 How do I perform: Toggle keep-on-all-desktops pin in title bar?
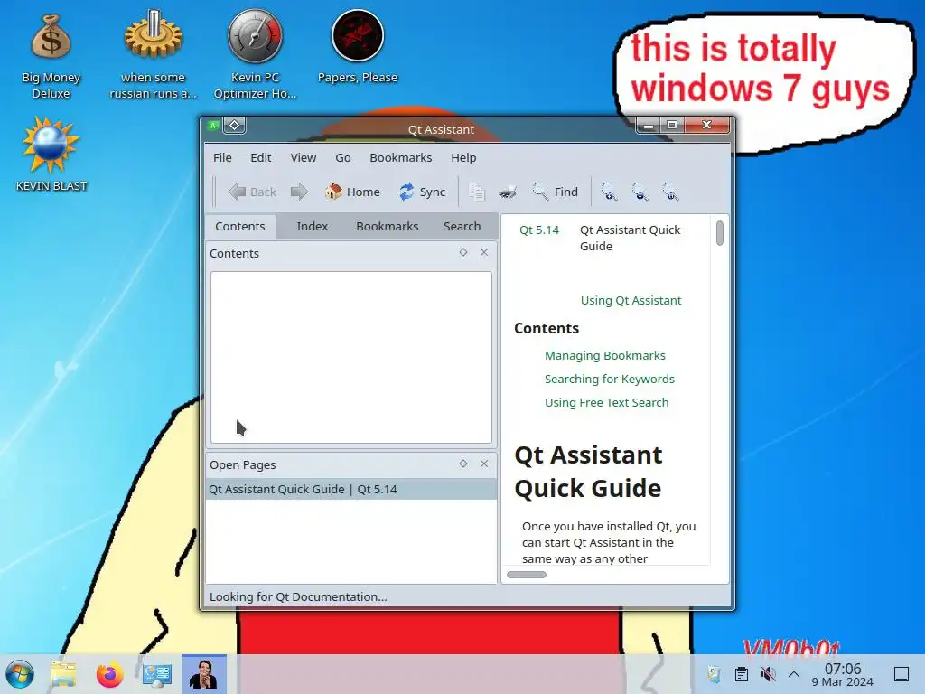tap(234, 125)
